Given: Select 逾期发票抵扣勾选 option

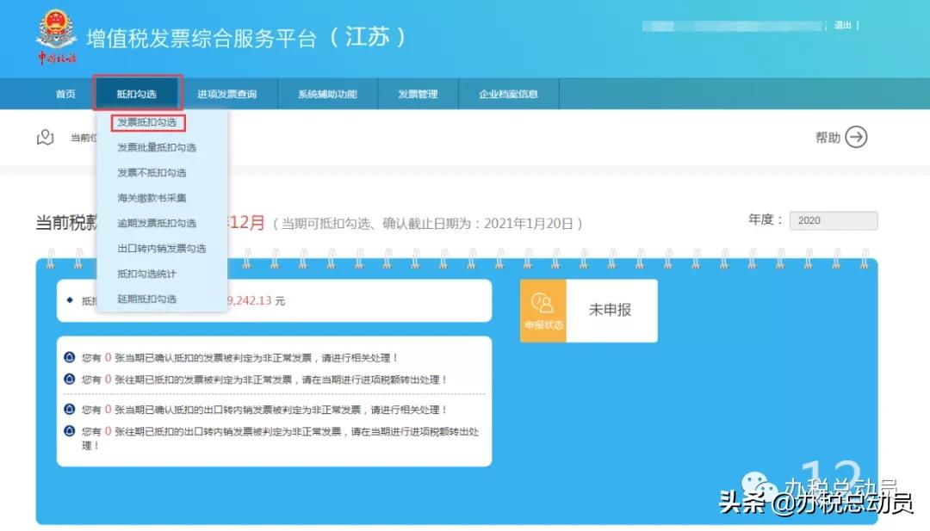Looking at the screenshot, I should coord(158,222).
